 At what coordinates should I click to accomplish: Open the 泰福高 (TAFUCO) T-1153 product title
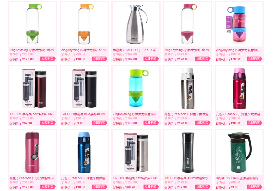(134, 50)
